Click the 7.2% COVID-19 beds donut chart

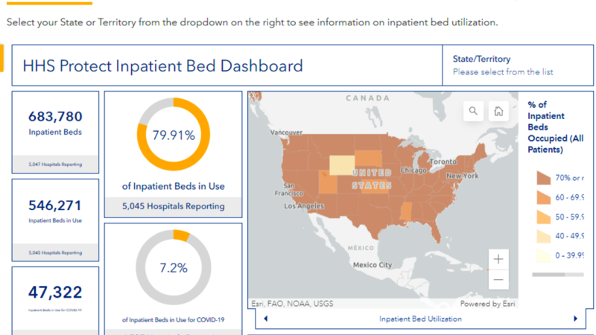(x=174, y=267)
